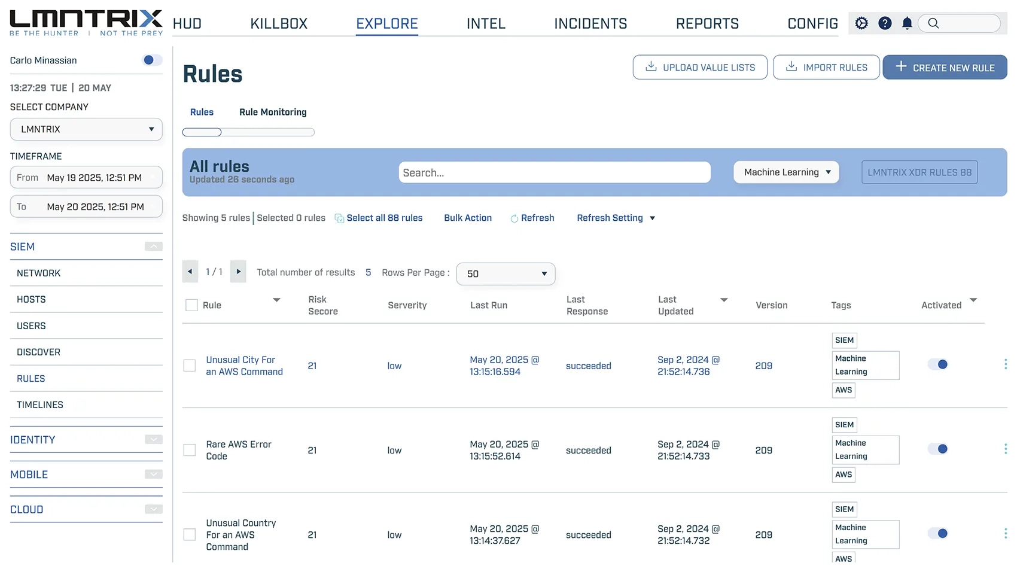
Task: Open the INCIDENTS top menu
Action: (x=590, y=24)
